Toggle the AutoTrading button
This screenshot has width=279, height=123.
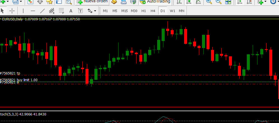(155, 2)
